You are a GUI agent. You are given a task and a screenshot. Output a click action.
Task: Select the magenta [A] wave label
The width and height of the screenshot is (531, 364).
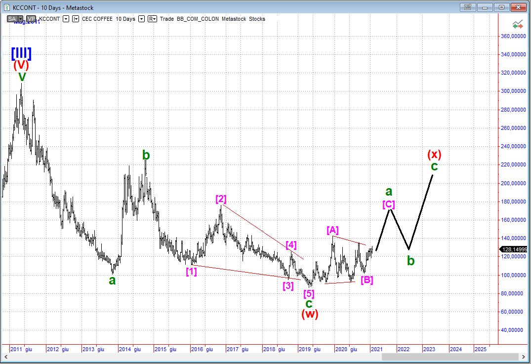(332, 230)
